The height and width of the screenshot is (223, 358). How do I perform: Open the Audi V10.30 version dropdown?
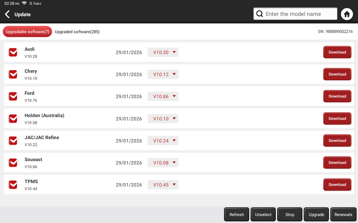(163, 52)
